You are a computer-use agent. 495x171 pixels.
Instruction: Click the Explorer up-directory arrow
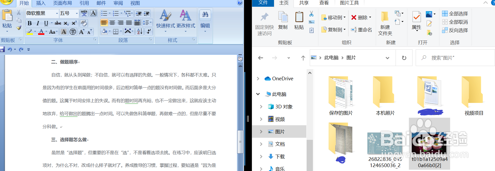[303, 58]
